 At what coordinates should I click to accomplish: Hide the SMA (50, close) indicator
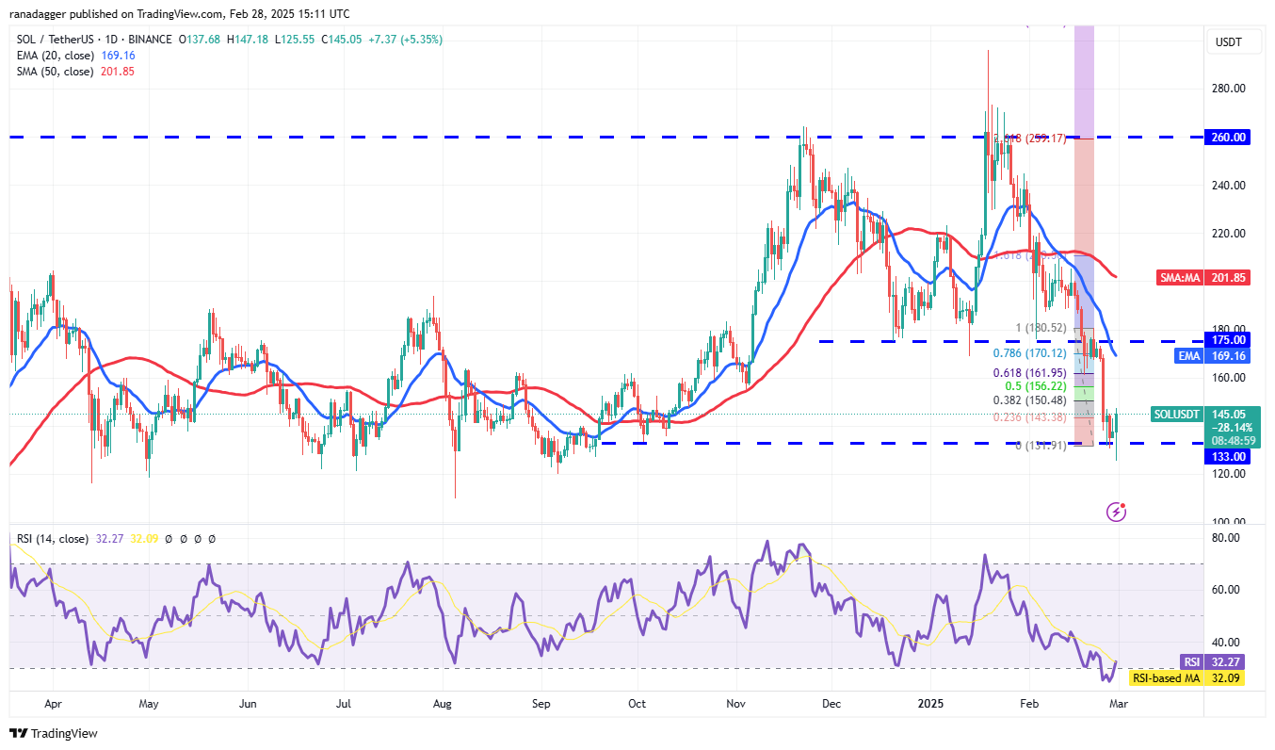[56, 72]
